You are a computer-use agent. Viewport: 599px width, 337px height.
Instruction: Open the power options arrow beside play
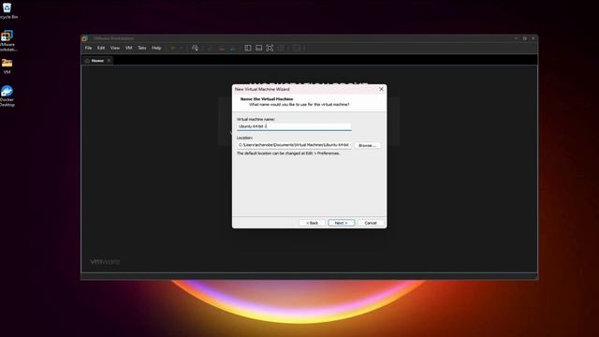pos(181,48)
